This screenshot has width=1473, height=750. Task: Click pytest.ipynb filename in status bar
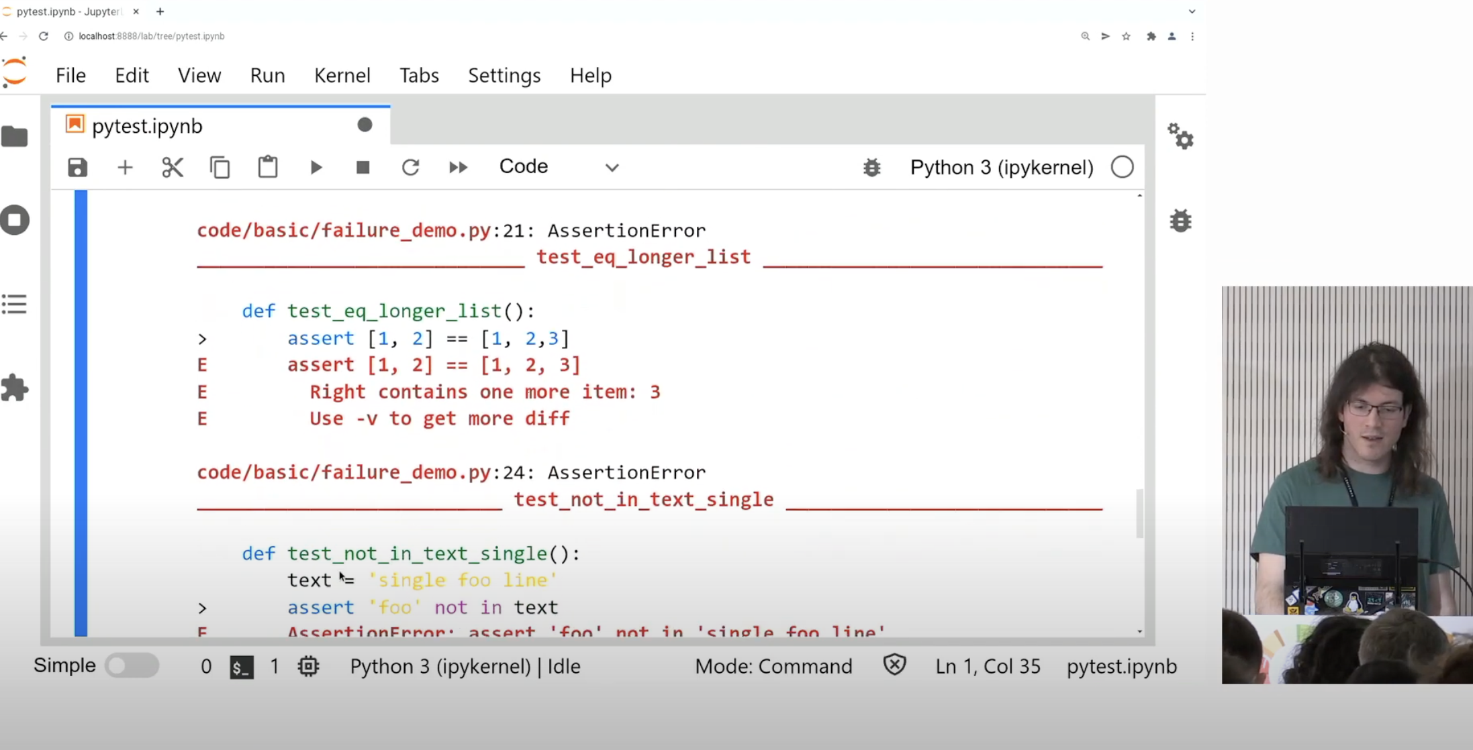pyautogui.click(x=1122, y=666)
